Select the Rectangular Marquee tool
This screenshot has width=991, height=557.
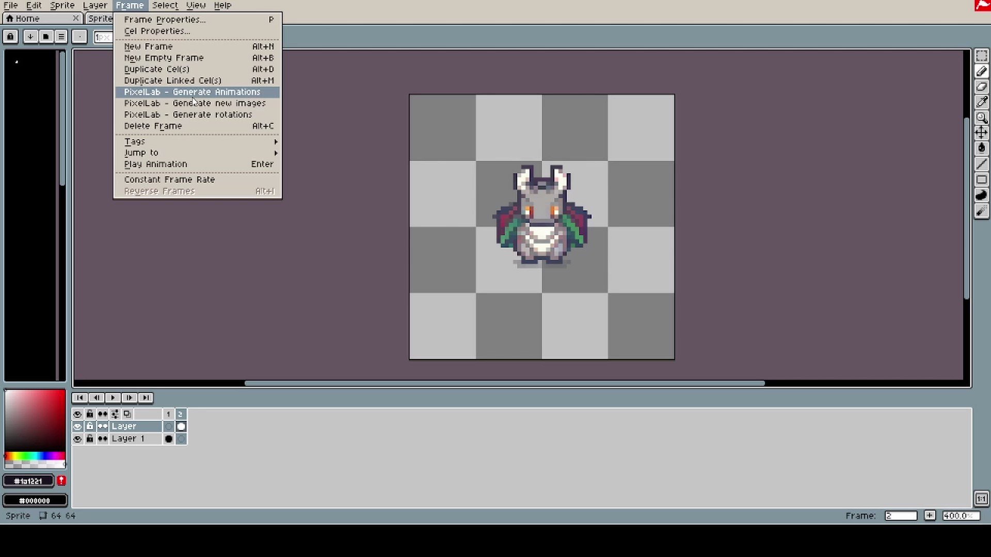981,56
